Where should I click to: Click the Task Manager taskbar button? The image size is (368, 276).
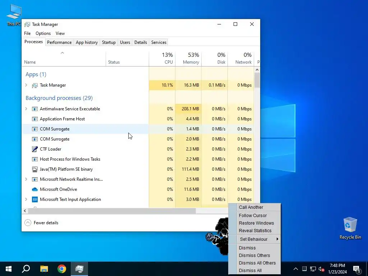tap(79, 269)
